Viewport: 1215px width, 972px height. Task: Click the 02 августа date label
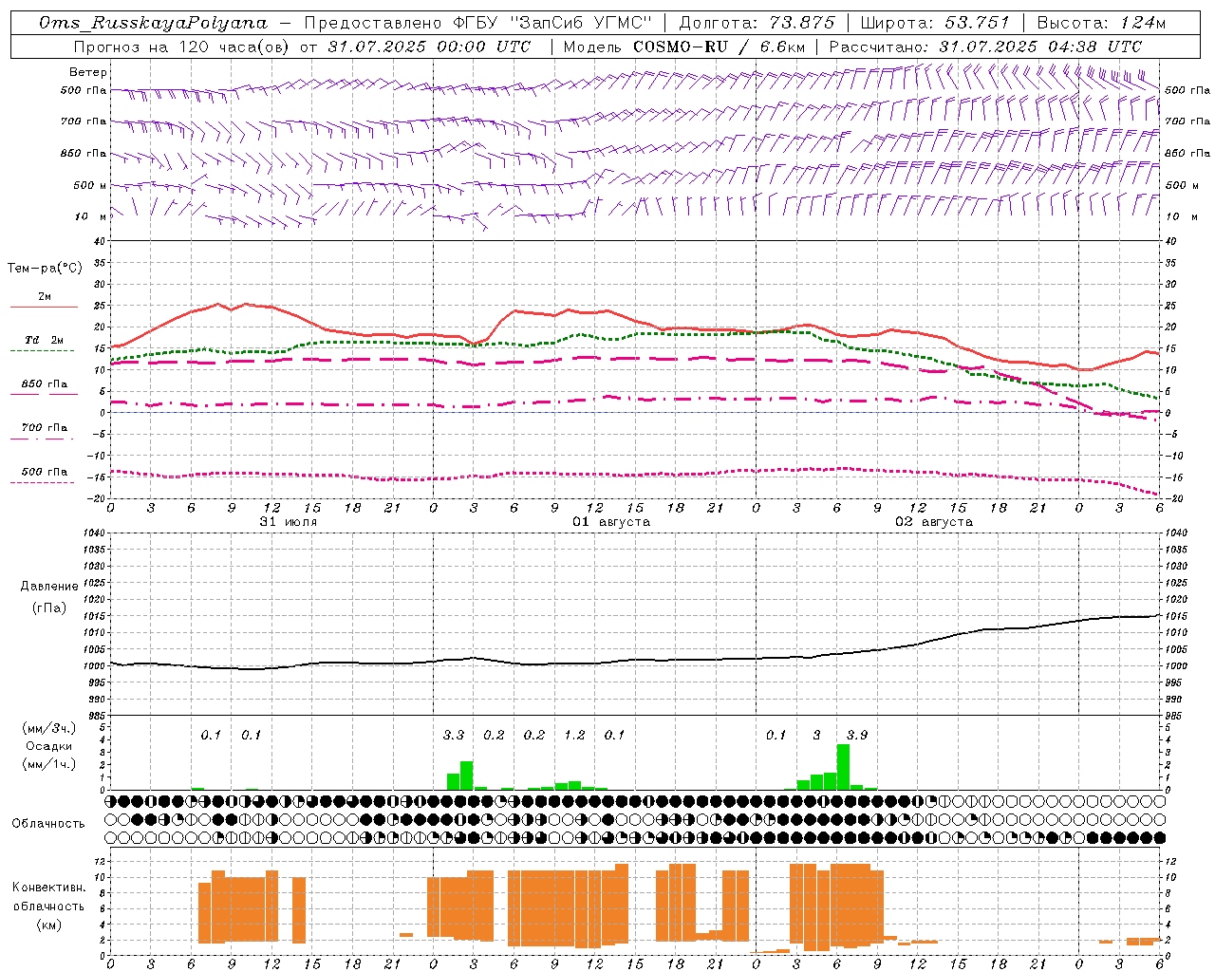pyautogui.click(x=934, y=522)
